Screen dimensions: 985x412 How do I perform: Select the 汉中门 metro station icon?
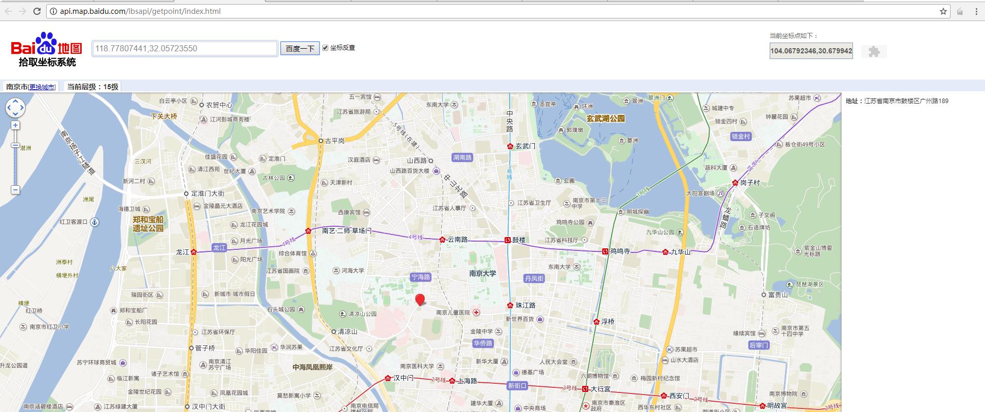(x=387, y=378)
